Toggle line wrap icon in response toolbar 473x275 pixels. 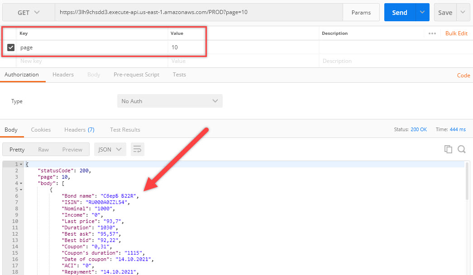(137, 149)
